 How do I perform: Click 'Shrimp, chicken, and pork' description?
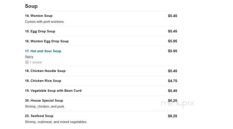(45, 107)
